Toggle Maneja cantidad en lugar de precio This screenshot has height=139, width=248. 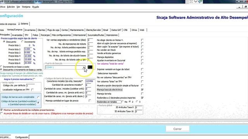pos(90,101)
